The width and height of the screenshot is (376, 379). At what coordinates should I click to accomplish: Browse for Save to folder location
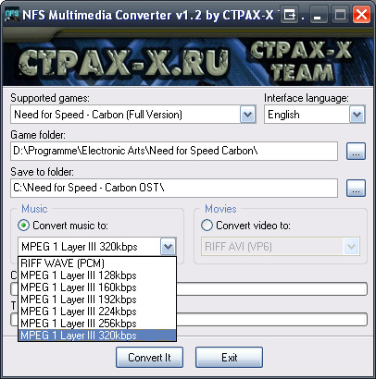pos(356,189)
